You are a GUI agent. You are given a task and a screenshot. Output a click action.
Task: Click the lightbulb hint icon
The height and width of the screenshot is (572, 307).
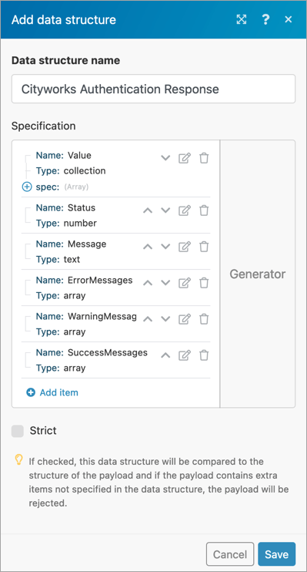18,459
